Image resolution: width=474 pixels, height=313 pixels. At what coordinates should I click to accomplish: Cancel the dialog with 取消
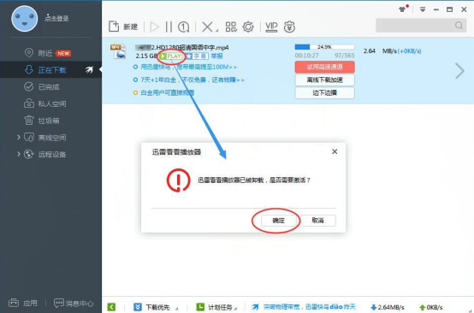tap(318, 221)
